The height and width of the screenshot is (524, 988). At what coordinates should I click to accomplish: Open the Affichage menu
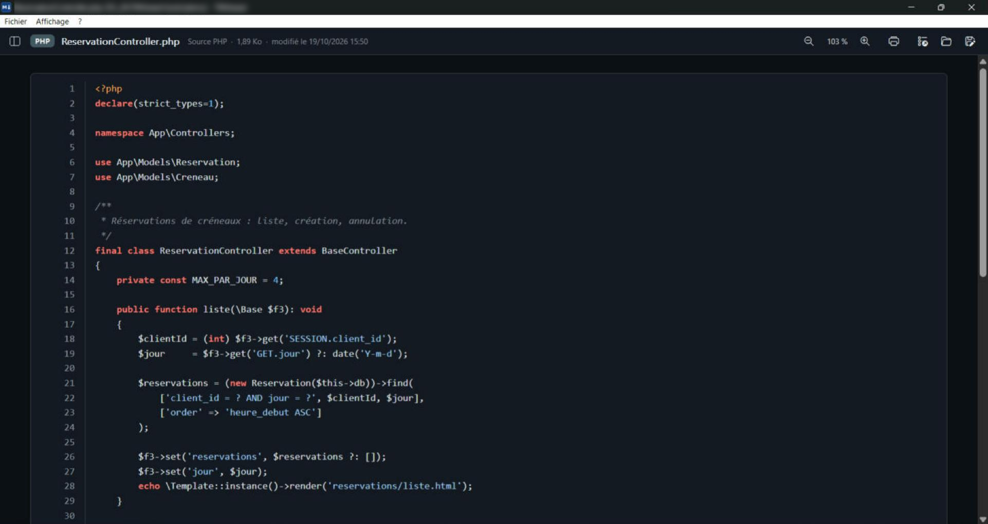52,21
